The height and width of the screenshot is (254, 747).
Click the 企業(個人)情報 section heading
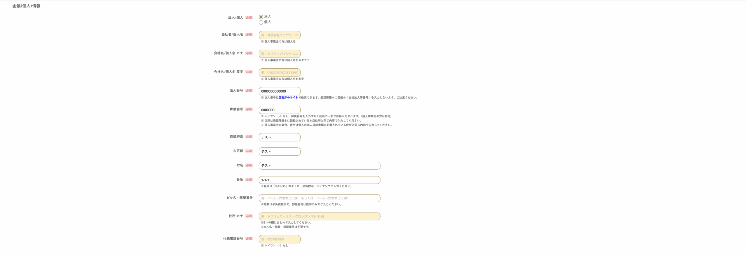[x=26, y=6]
